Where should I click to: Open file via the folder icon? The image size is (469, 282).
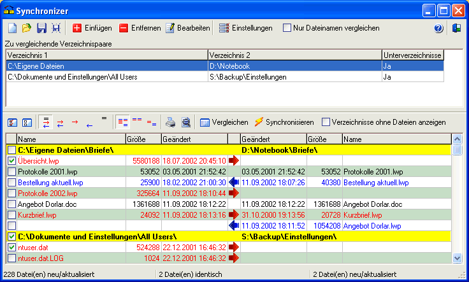point(27,28)
